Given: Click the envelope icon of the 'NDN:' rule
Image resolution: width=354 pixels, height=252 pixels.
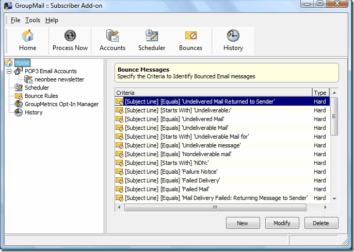Looking at the screenshot, I should 119,163.
